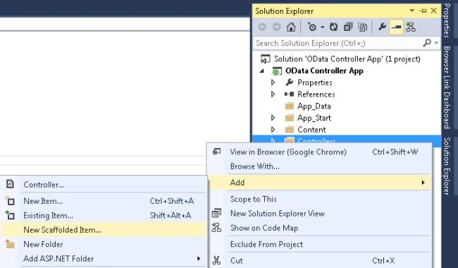Viewport: 458px width, 268px height.
Task: Expand the Properties tree node
Action: (x=273, y=83)
